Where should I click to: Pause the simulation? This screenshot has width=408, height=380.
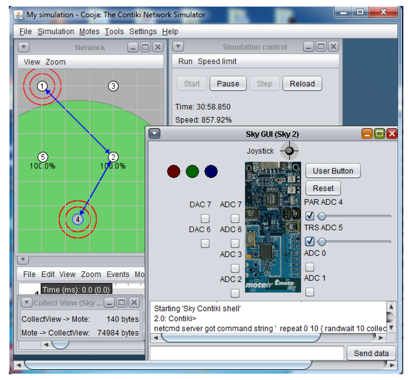point(228,84)
